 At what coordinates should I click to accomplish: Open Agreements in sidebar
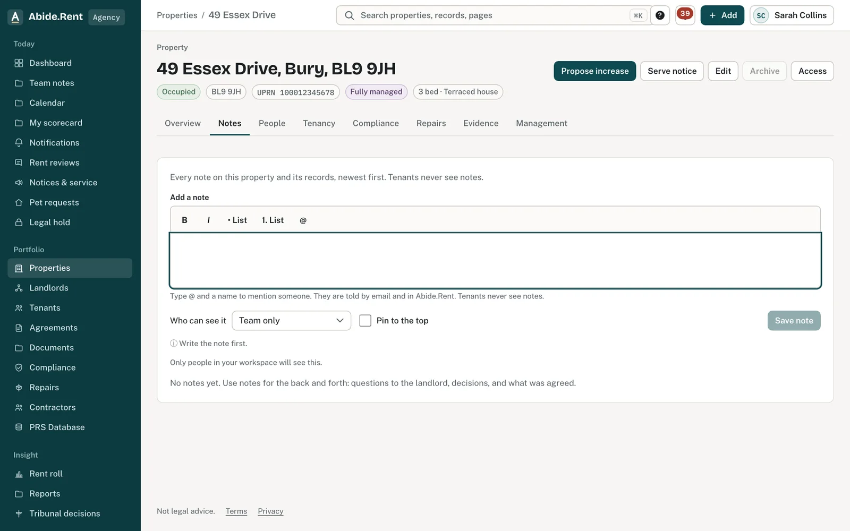point(70,328)
